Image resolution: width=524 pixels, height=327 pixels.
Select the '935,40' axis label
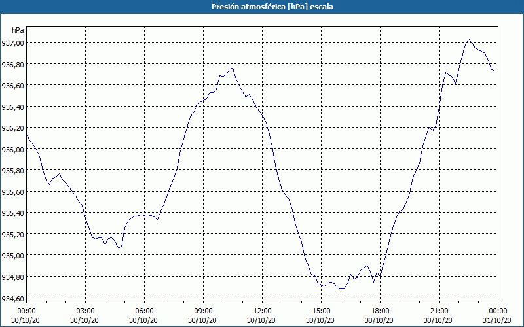(x=13, y=213)
